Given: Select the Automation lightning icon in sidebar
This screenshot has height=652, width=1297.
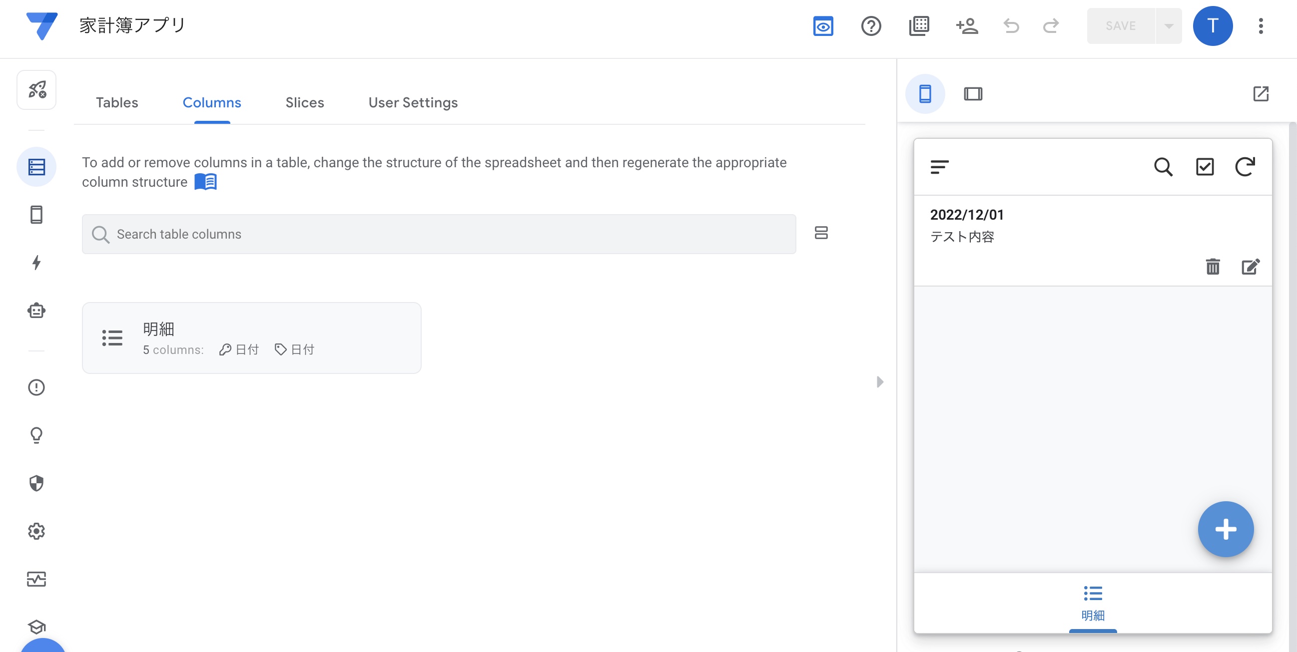Looking at the screenshot, I should [36, 263].
